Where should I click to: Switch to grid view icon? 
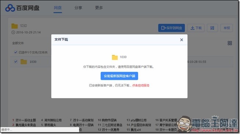coord(230,43)
